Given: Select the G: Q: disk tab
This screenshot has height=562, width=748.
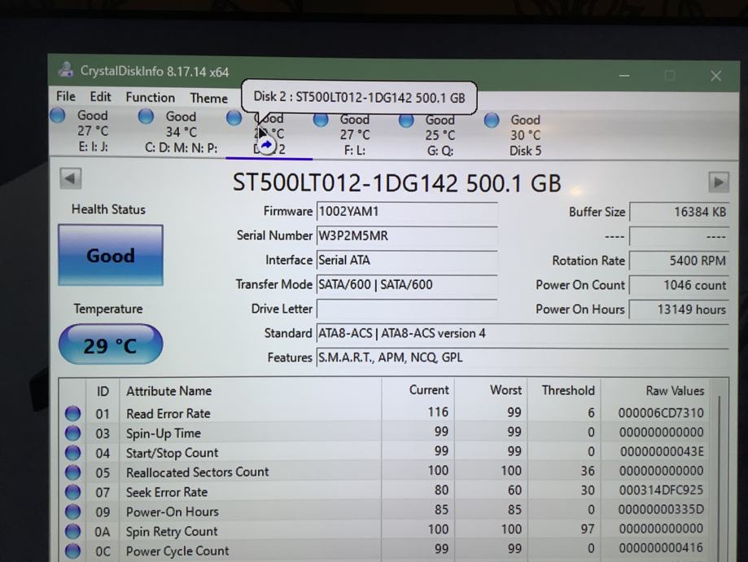Looking at the screenshot, I should 440,135.
